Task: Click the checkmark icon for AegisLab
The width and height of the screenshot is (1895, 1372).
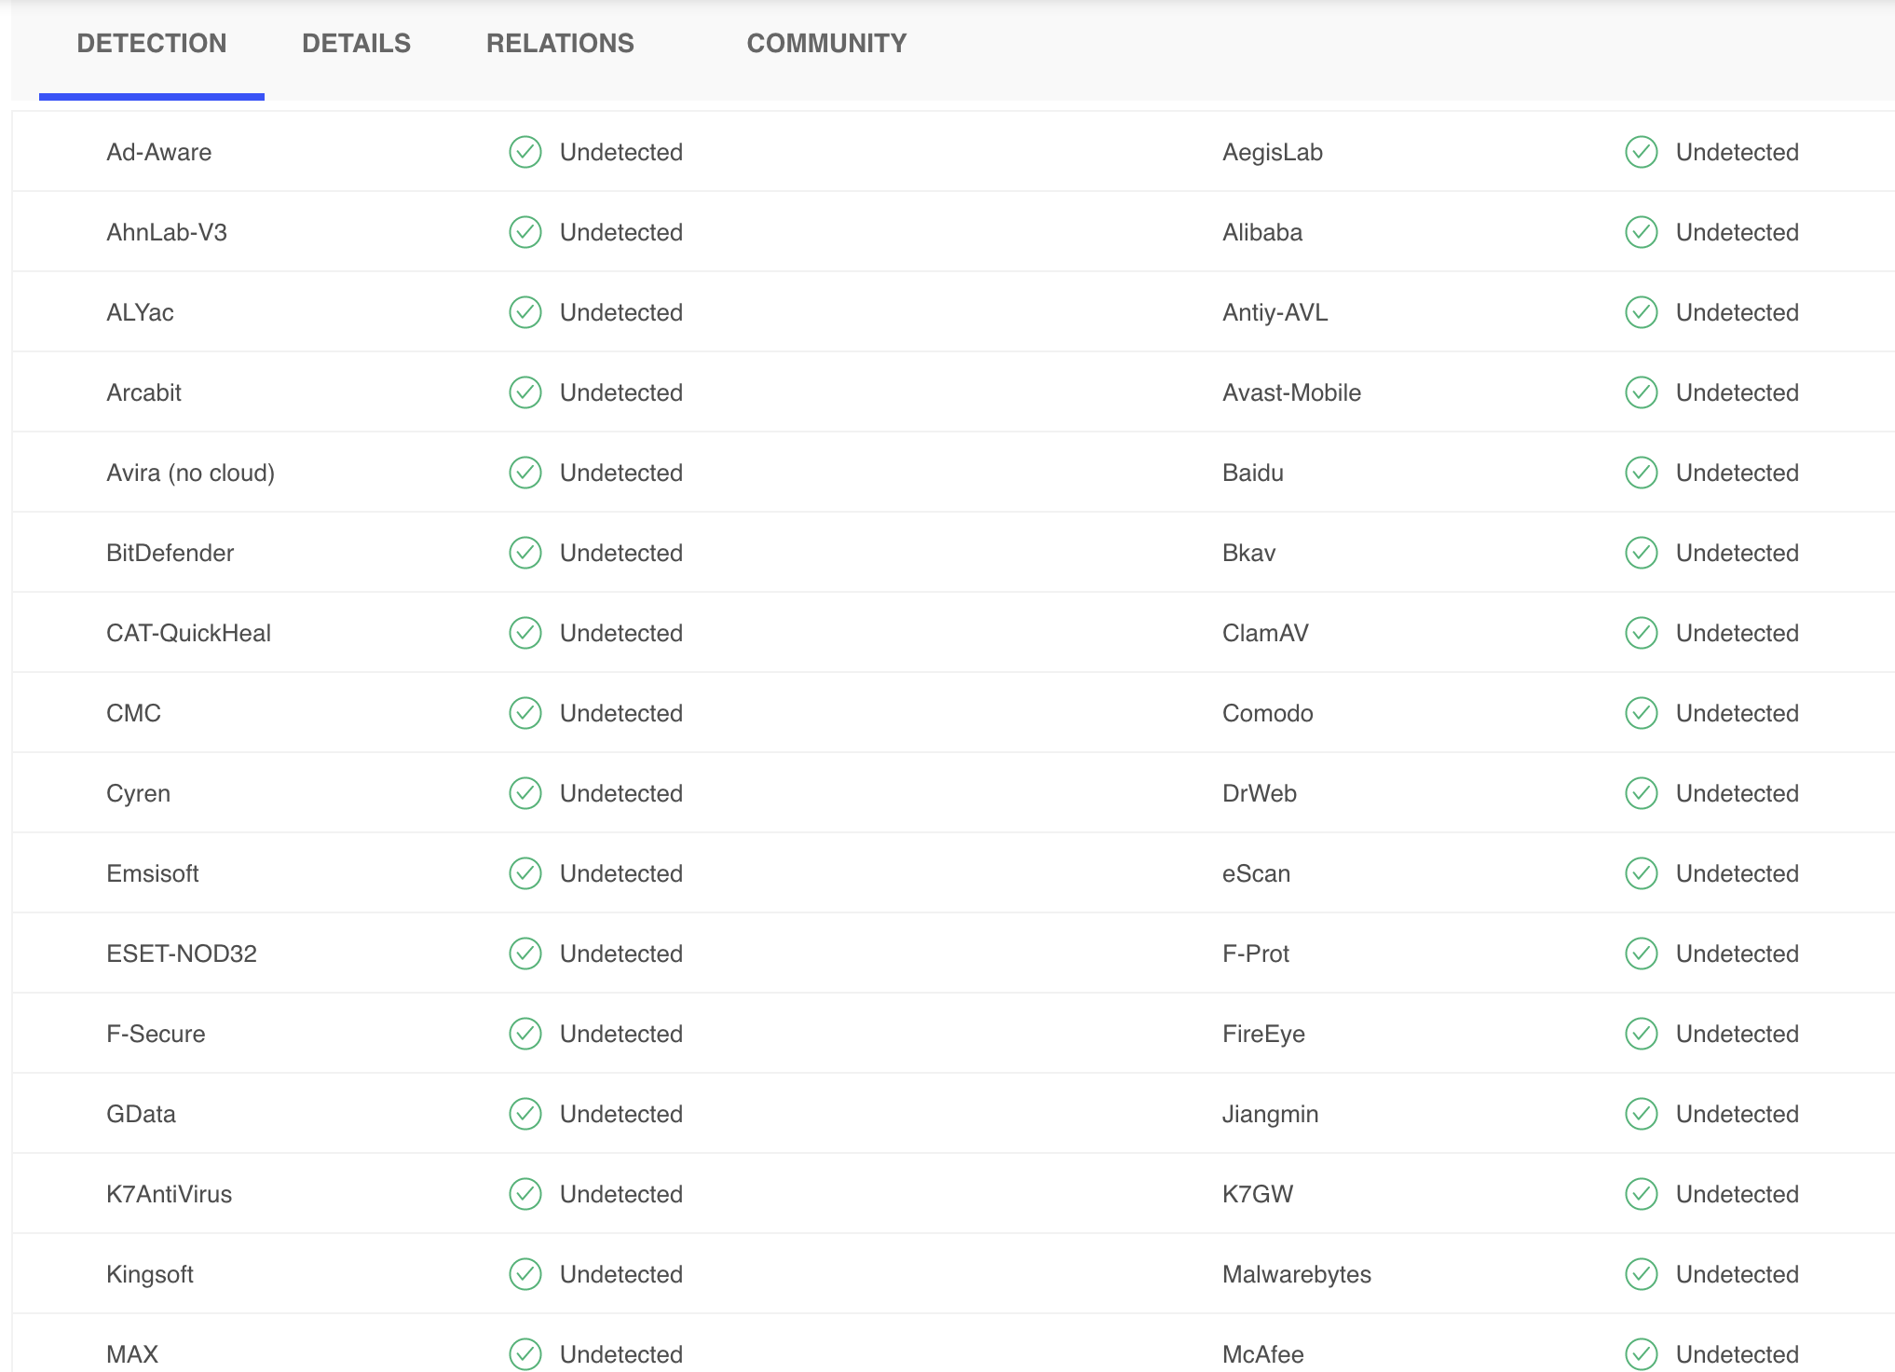Action: (x=1642, y=152)
